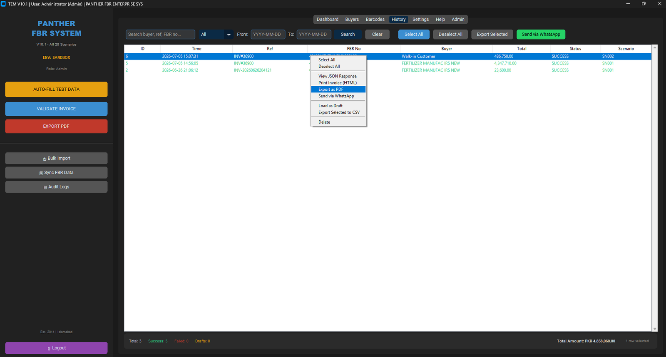Click Total Amount: PKR 4,858,060.00 text
The height and width of the screenshot is (357, 666).
[586, 341]
